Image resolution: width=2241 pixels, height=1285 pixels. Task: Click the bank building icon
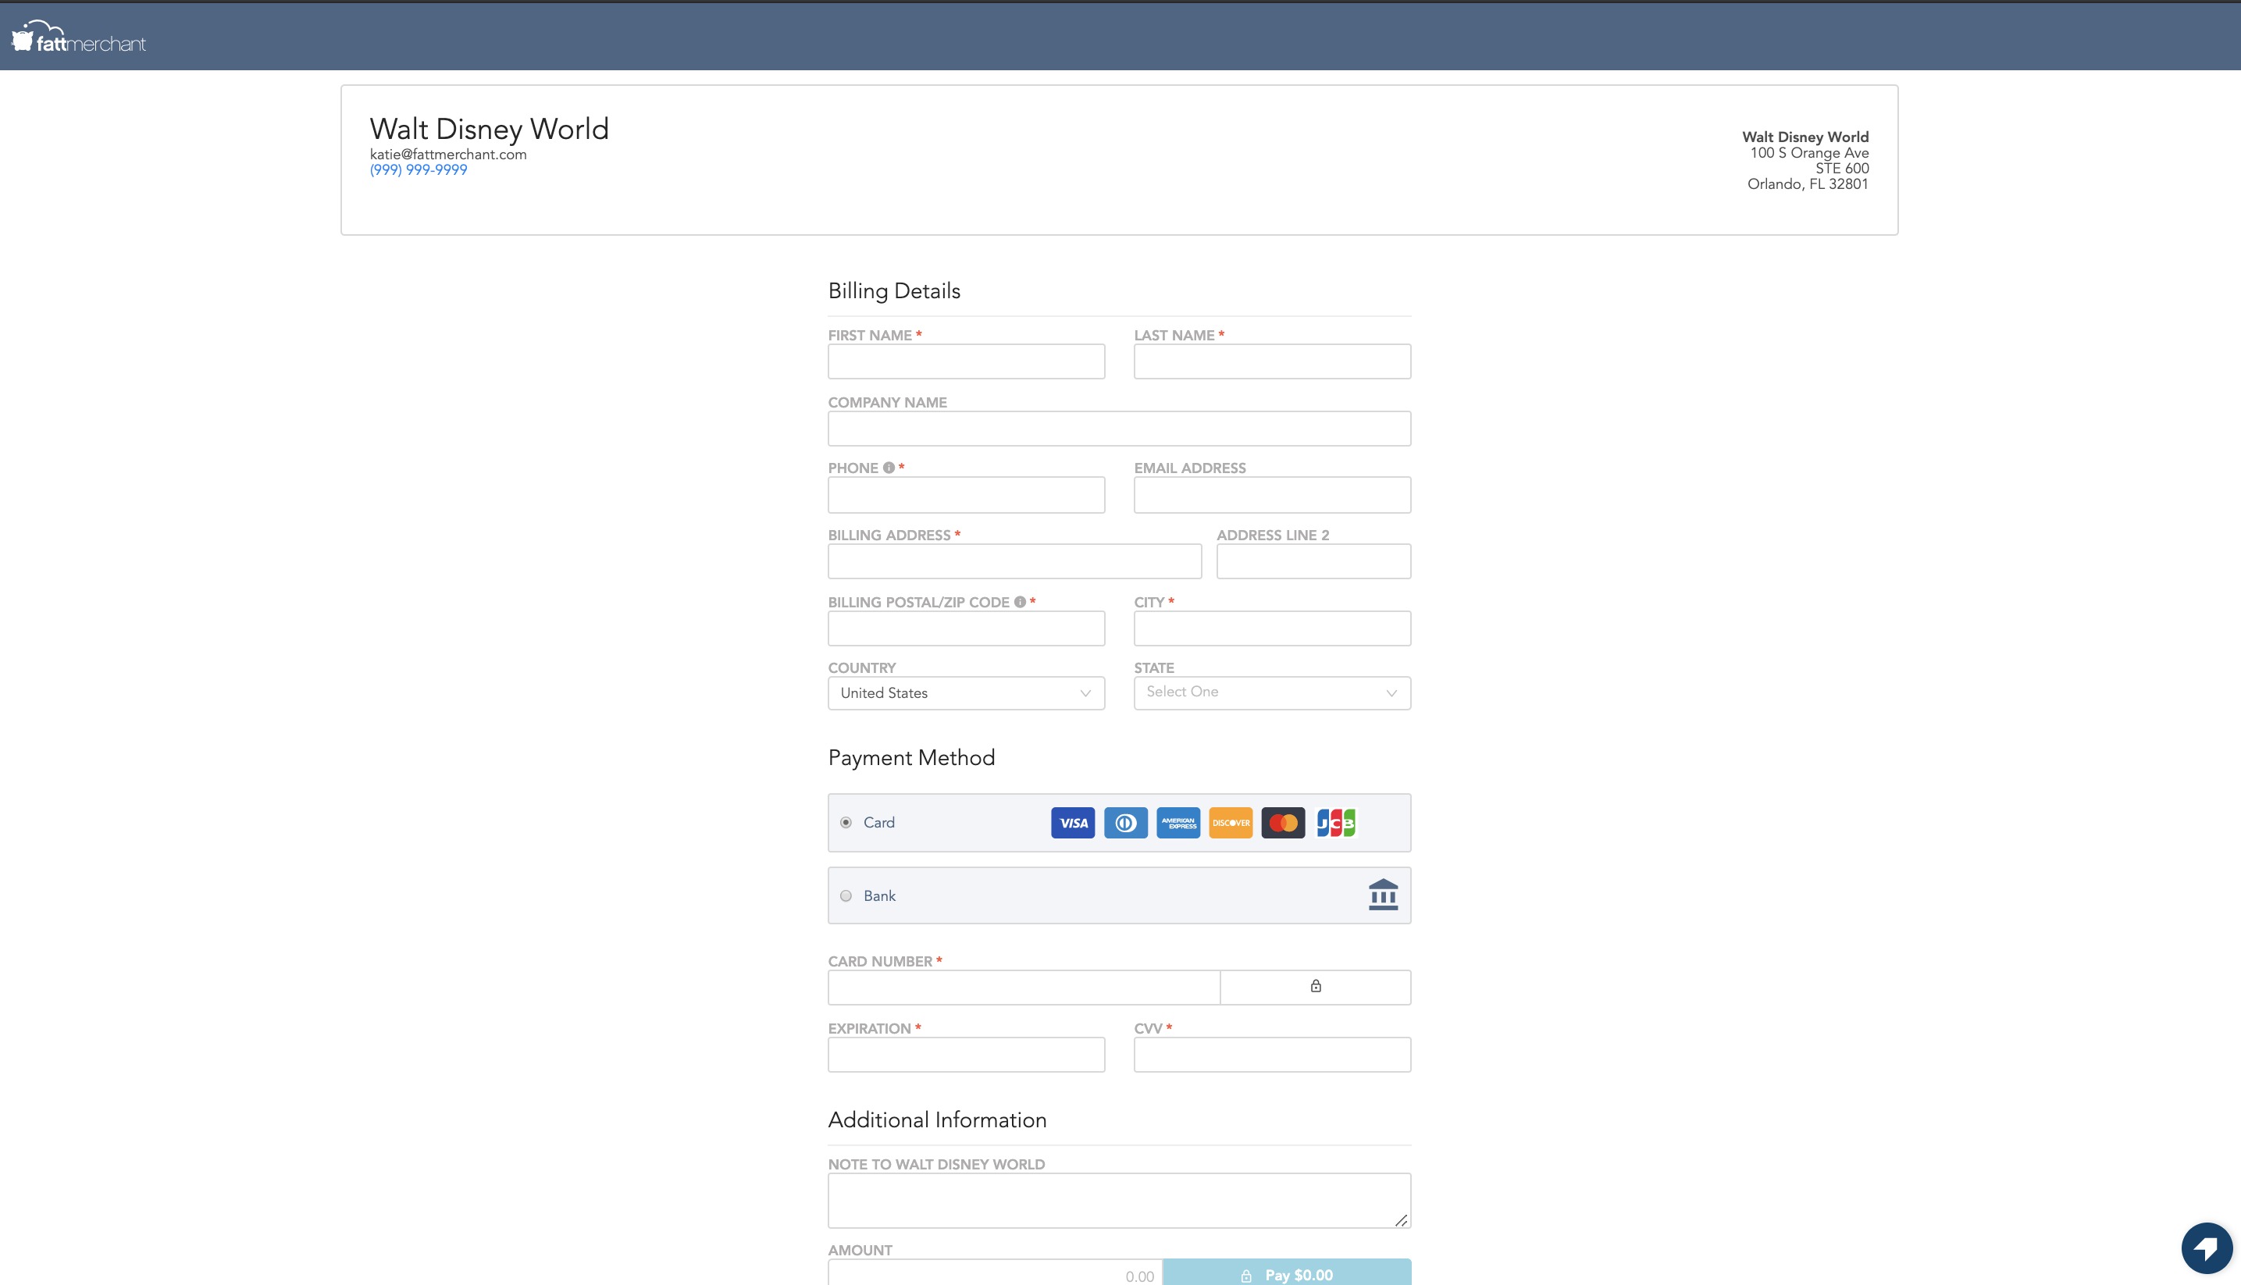tap(1382, 895)
